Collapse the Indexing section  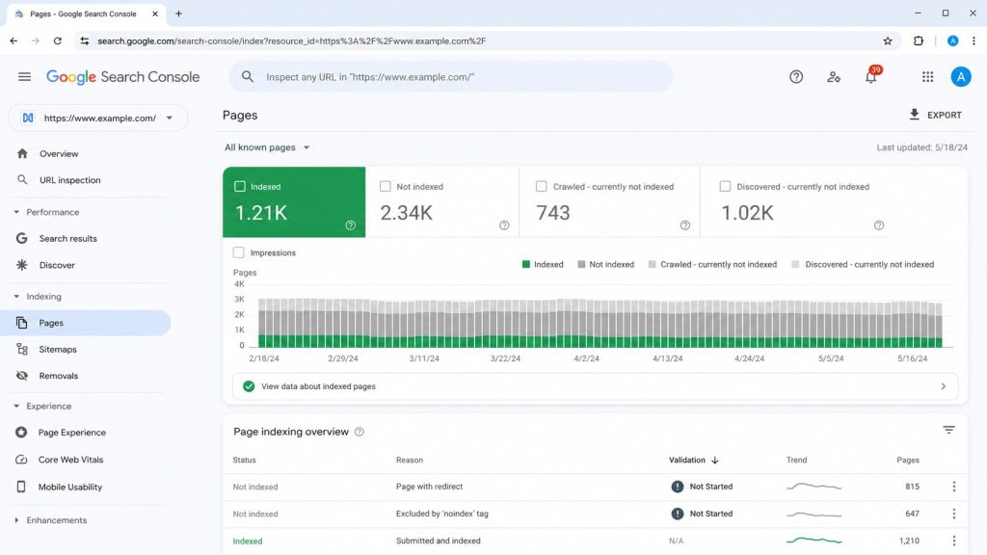(x=16, y=297)
